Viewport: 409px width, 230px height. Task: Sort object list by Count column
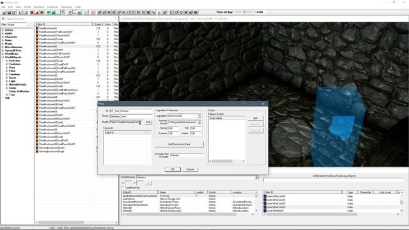point(98,24)
